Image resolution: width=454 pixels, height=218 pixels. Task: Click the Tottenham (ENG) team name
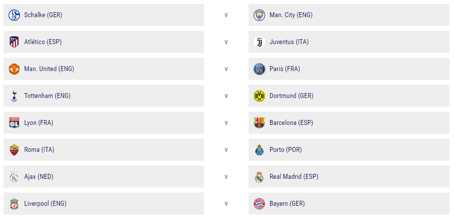(x=47, y=96)
